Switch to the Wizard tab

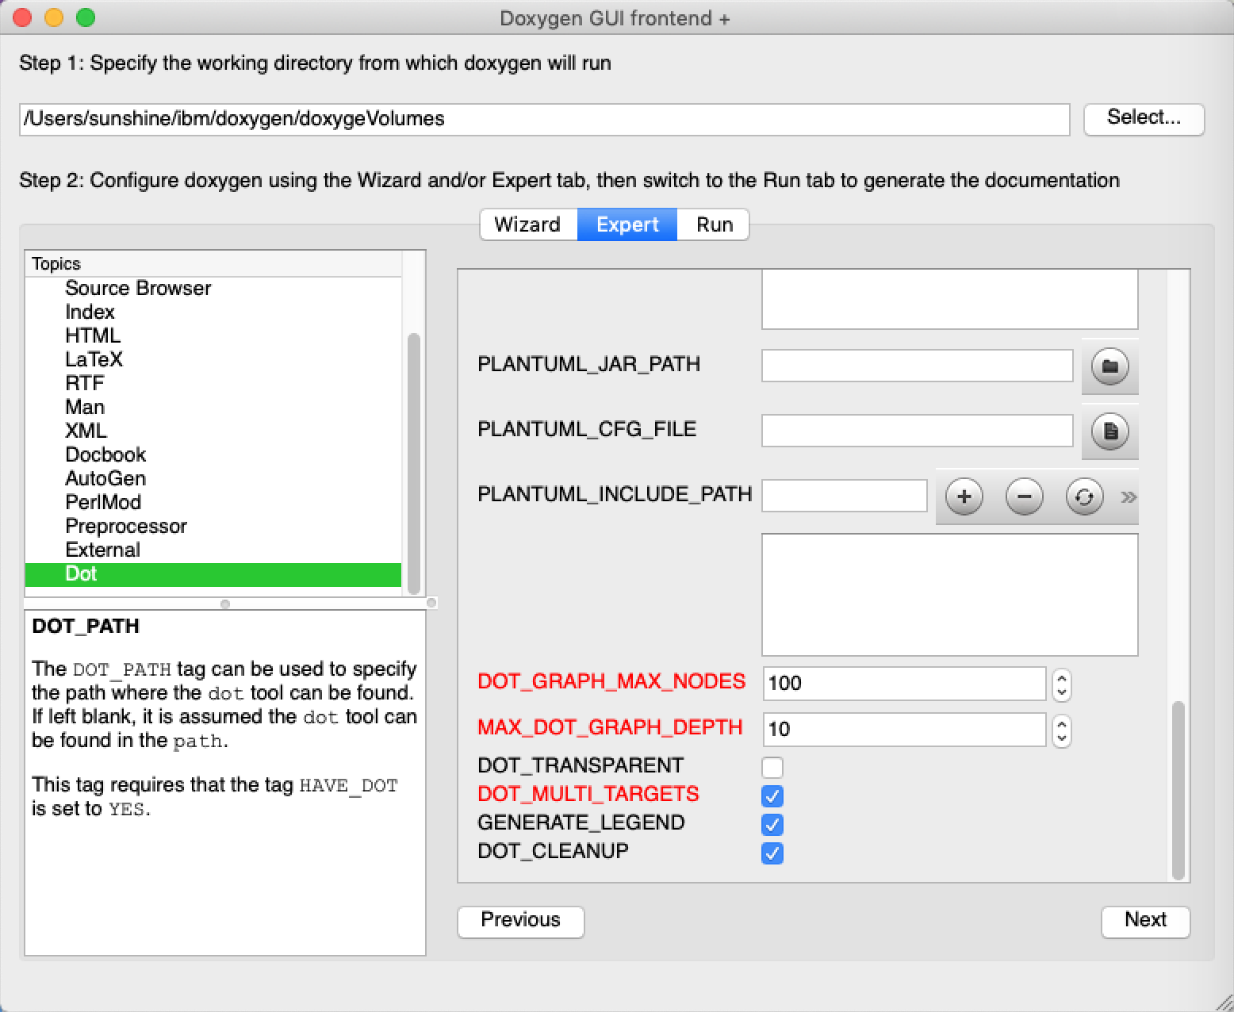(528, 224)
